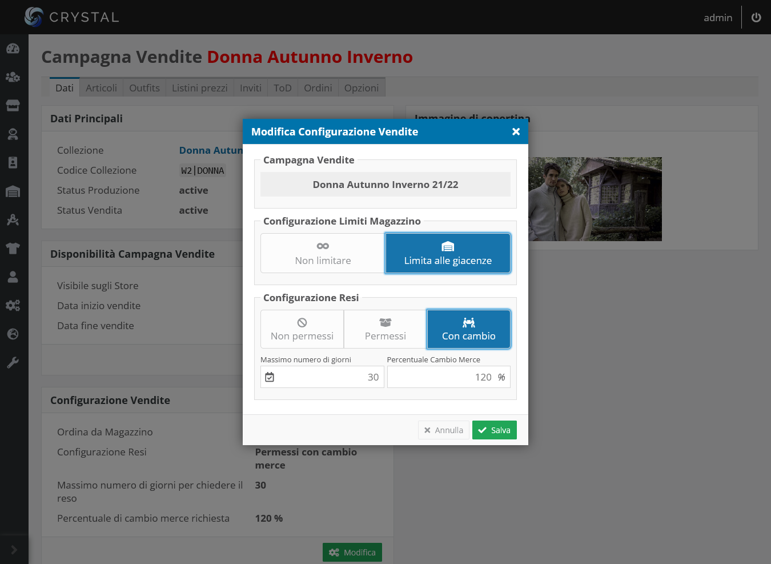Click the Salva button
Screen dimensions: 771x564
(x=495, y=430)
